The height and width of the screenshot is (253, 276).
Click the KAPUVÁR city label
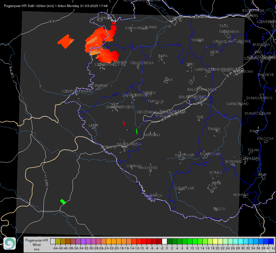tap(134, 28)
